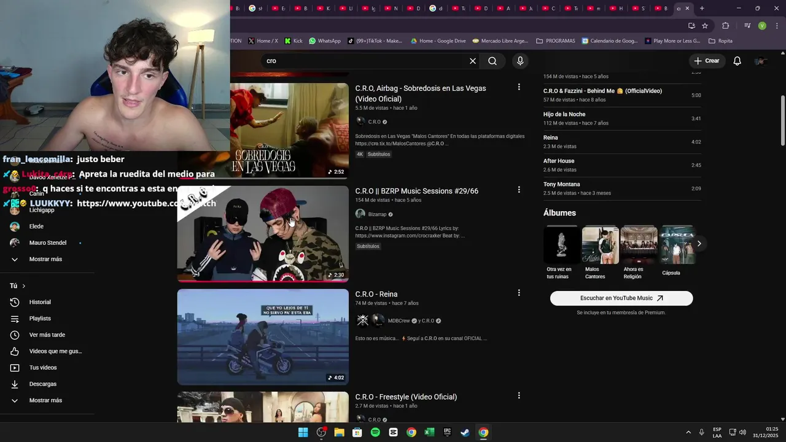Open Ropita bookmarks folder

point(720,41)
